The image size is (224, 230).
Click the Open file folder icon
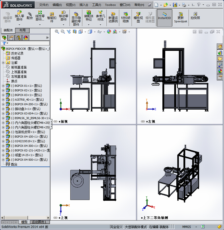coord(166,5)
